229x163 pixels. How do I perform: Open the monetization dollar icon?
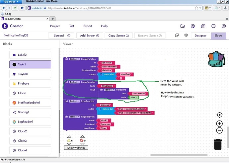click(213, 26)
